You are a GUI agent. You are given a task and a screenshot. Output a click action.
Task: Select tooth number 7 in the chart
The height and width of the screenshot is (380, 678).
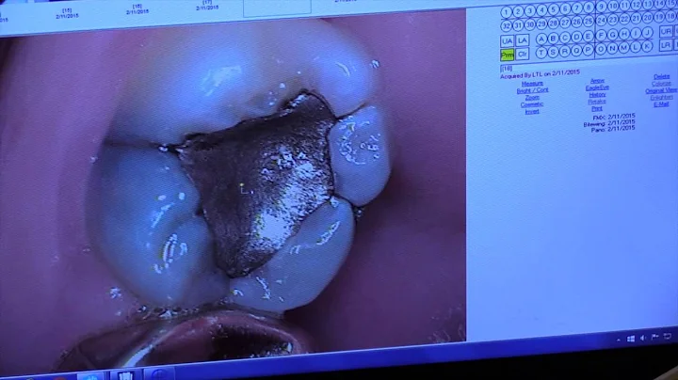(x=577, y=8)
